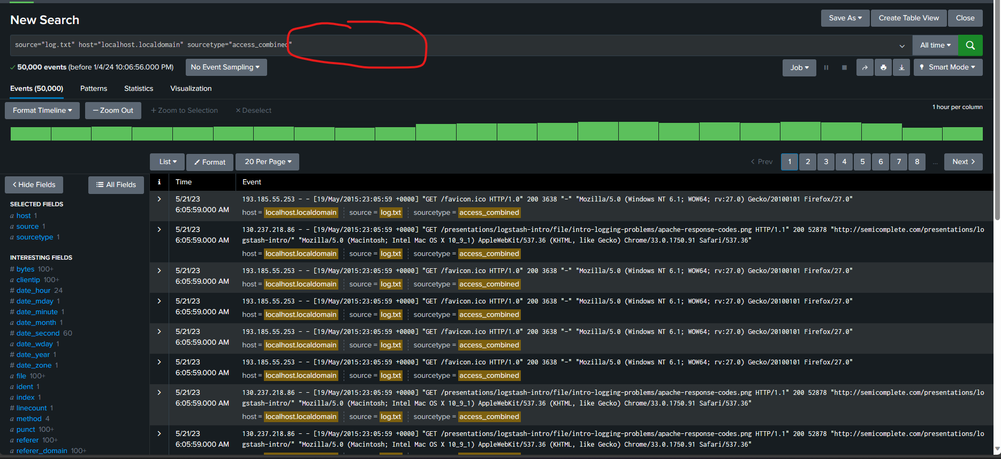Click the share job arrow icon
Viewport: 1001px width, 459px height.
[864, 67]
